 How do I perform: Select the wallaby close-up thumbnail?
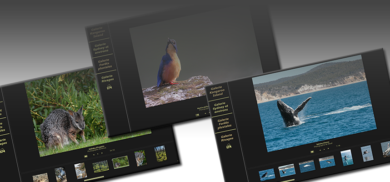pos(140,158)
